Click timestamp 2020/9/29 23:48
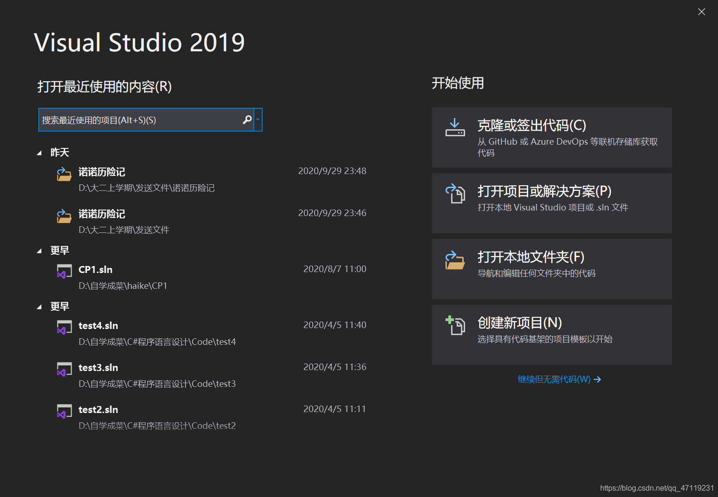Viewport: 718px width, 497px height. 332,171
